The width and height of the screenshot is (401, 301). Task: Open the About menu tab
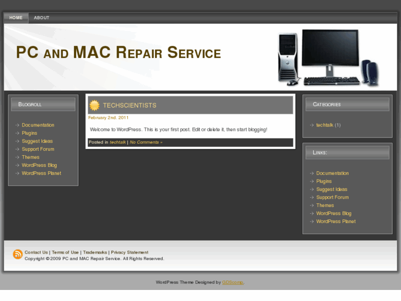click(x=41, y=18)
